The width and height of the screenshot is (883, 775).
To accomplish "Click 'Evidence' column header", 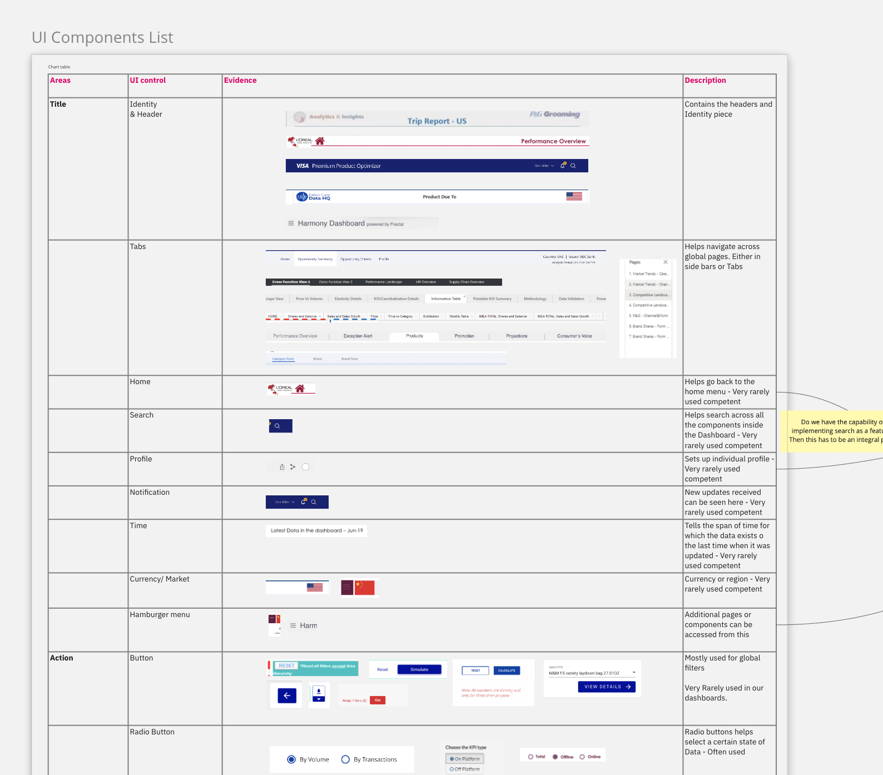I will tap(240, 80).
